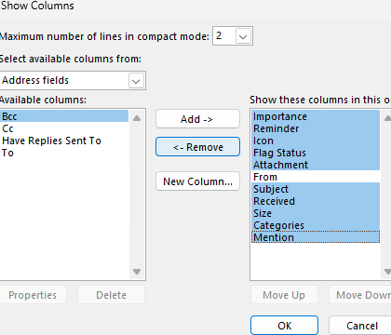Screen dimensions: 391x335
Task: Click the <- Remove button
Action: (x=197, y=147)
